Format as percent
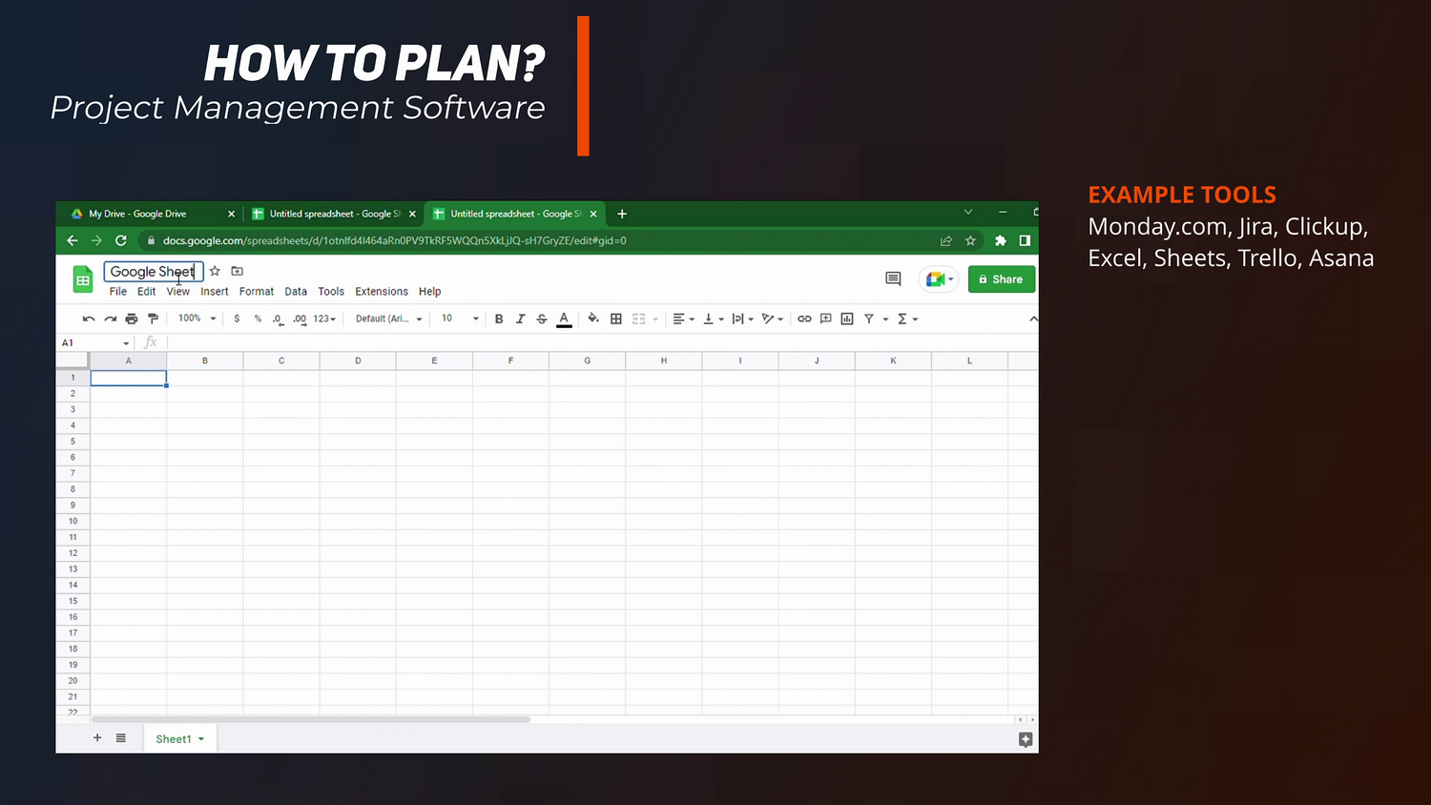Image resolution: width=1431 pixels, height=805 pixels. click(258, 319)
